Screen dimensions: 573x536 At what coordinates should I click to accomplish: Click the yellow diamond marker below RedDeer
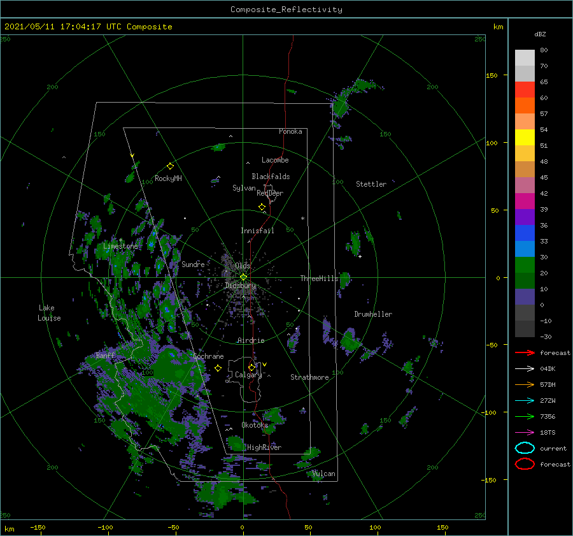point(262,207)
